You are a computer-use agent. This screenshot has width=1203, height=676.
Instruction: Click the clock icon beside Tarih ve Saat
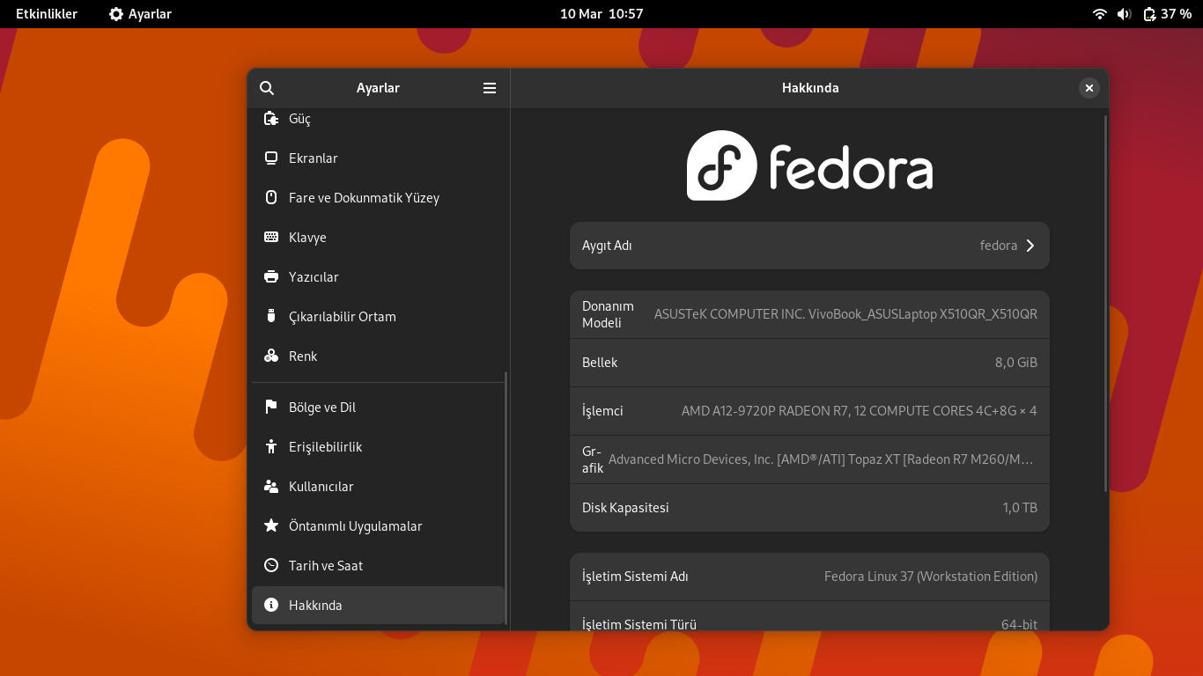(271, 566)
